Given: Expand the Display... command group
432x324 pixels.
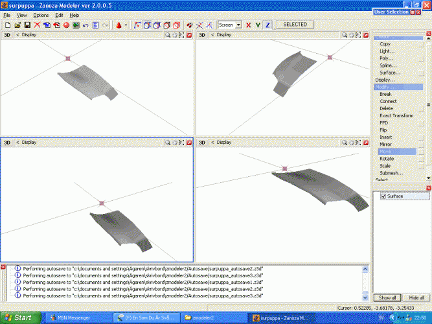Looking at the screenshot, I should (x=385, y=80).
